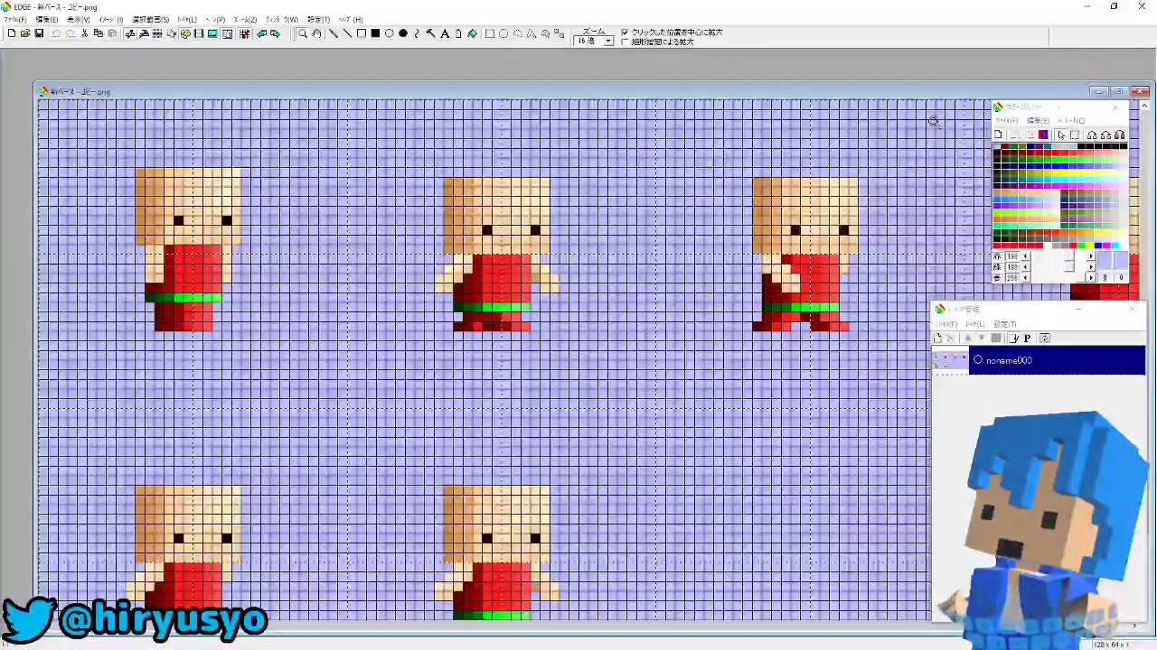Open the View (V) menu
Image resolution: width=1157 pixels, height=650 pixels.
(79, 19)
